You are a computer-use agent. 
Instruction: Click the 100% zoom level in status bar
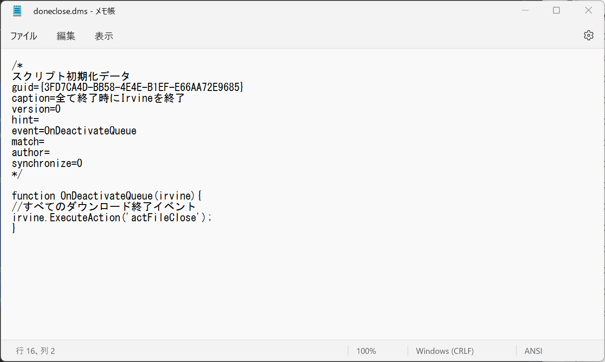(x=366, y=351)
